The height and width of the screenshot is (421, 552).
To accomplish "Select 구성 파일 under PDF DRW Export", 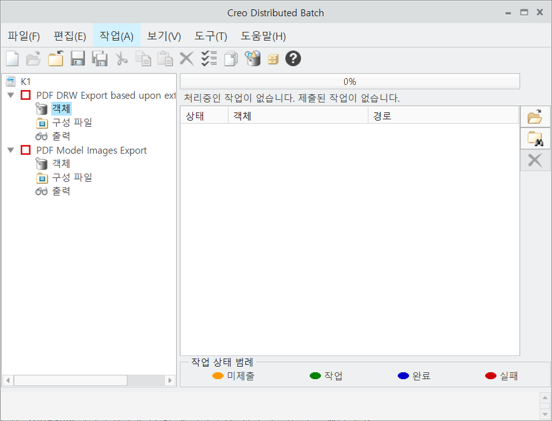I will (x=72, y=122).
